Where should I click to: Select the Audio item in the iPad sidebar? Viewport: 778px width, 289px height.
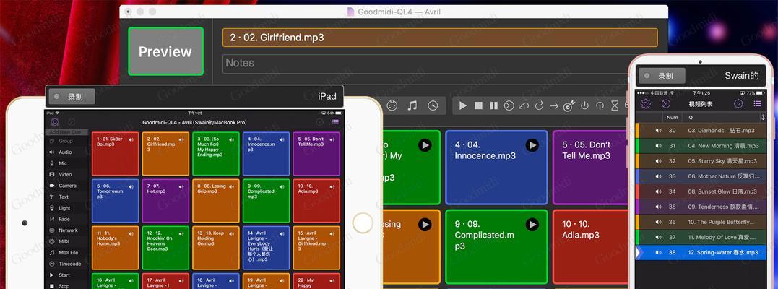click(65, 152)
